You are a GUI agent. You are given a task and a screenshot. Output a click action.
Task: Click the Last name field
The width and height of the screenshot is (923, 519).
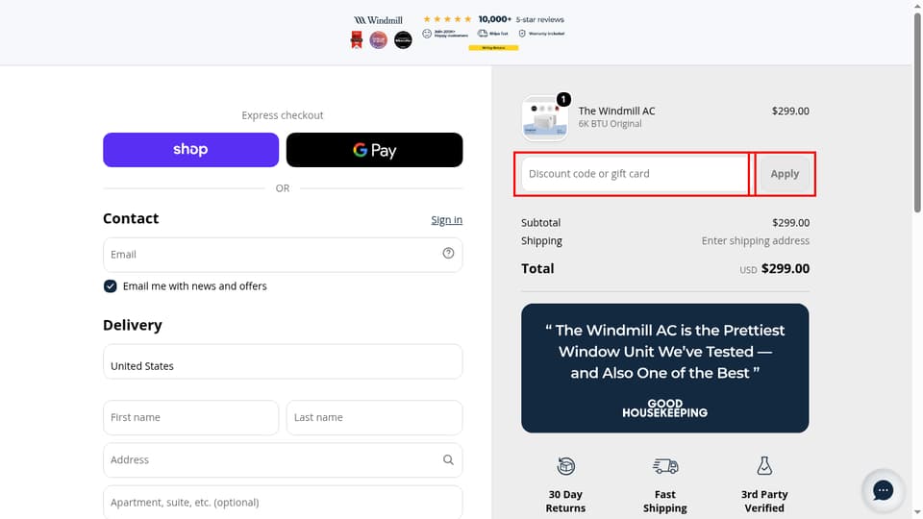click(x=374, y=417)
